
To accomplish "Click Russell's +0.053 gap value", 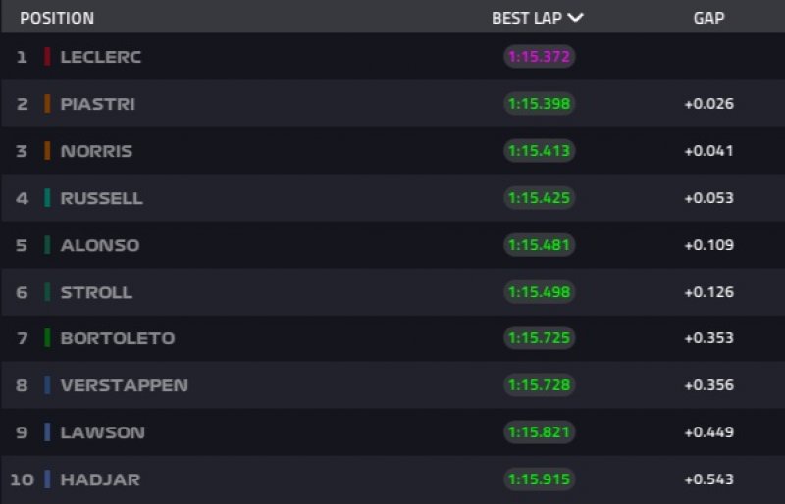I will click(708, 198).
